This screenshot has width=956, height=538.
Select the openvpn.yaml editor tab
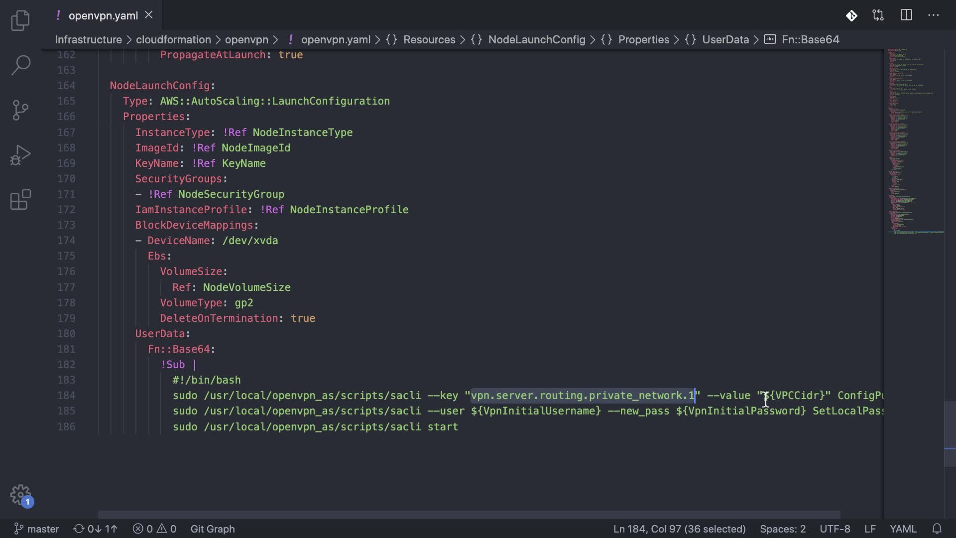click(x=103, y=15)
